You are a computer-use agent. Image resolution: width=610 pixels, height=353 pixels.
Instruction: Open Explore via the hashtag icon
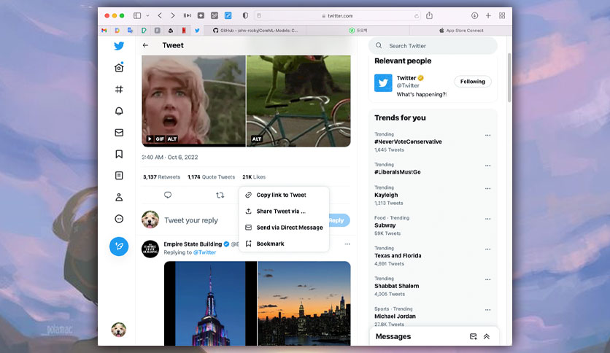pyautogui.click(x=119, y=90)
